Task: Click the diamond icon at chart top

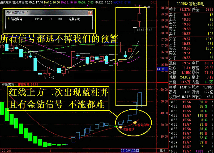Action: 152,2
